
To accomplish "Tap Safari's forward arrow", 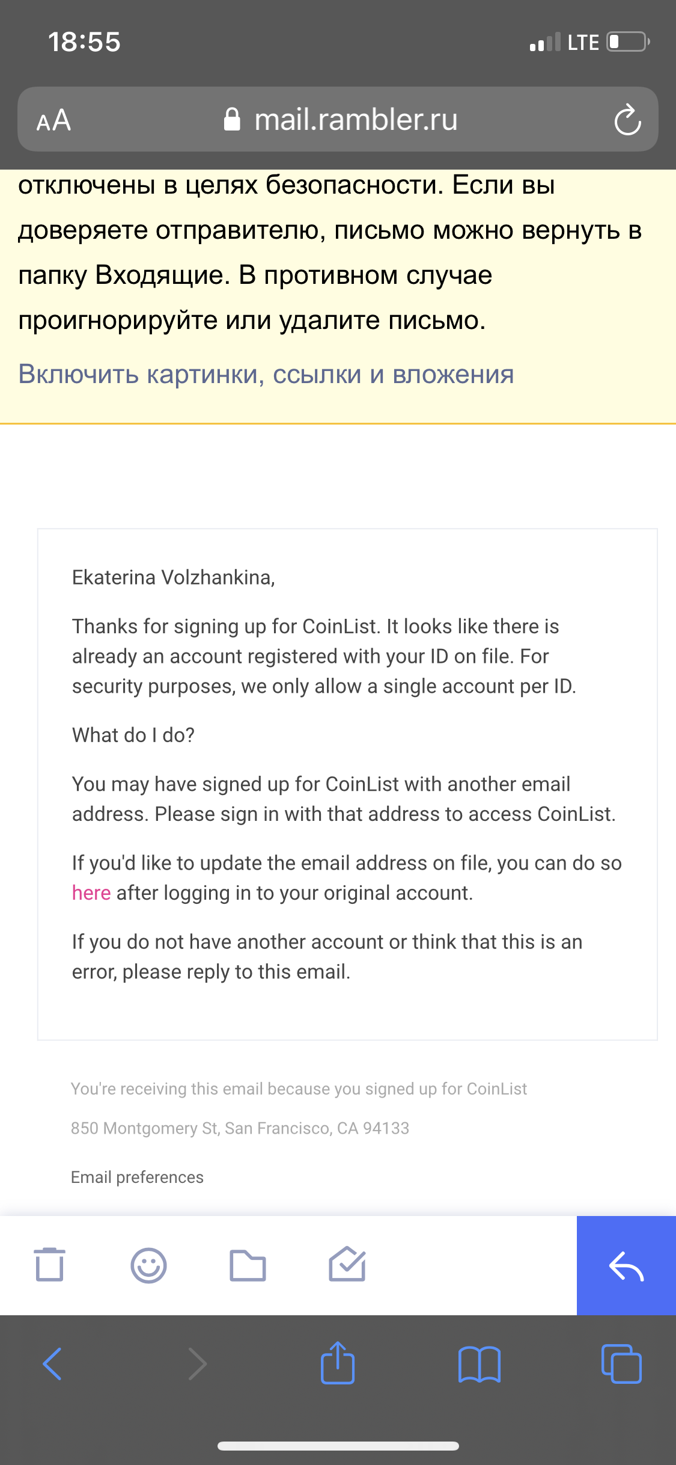I will point(197,1364).
